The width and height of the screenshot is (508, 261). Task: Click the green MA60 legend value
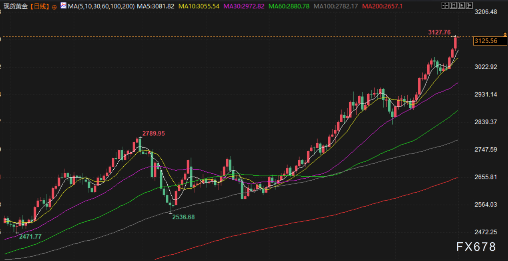289,6
